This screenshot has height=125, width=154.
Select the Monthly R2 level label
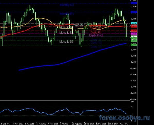[67, 5]
